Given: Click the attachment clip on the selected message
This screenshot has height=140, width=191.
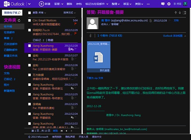Looking at the screenshot, I should pos(69,49).
